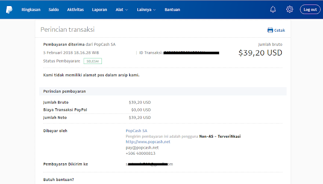Click the phone number +506 40000813
The image size is (323, 184).
pos(140,153)
